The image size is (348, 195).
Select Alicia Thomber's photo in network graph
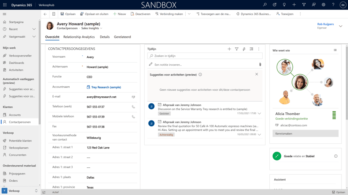point(284,67)
